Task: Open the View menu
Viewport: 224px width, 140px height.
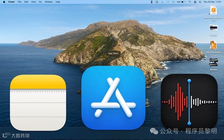Action: pos(34,2)
